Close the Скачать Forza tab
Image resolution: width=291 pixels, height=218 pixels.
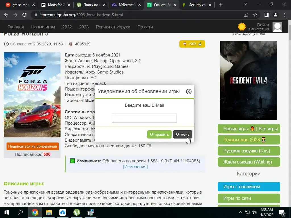[x=175, y=5]
